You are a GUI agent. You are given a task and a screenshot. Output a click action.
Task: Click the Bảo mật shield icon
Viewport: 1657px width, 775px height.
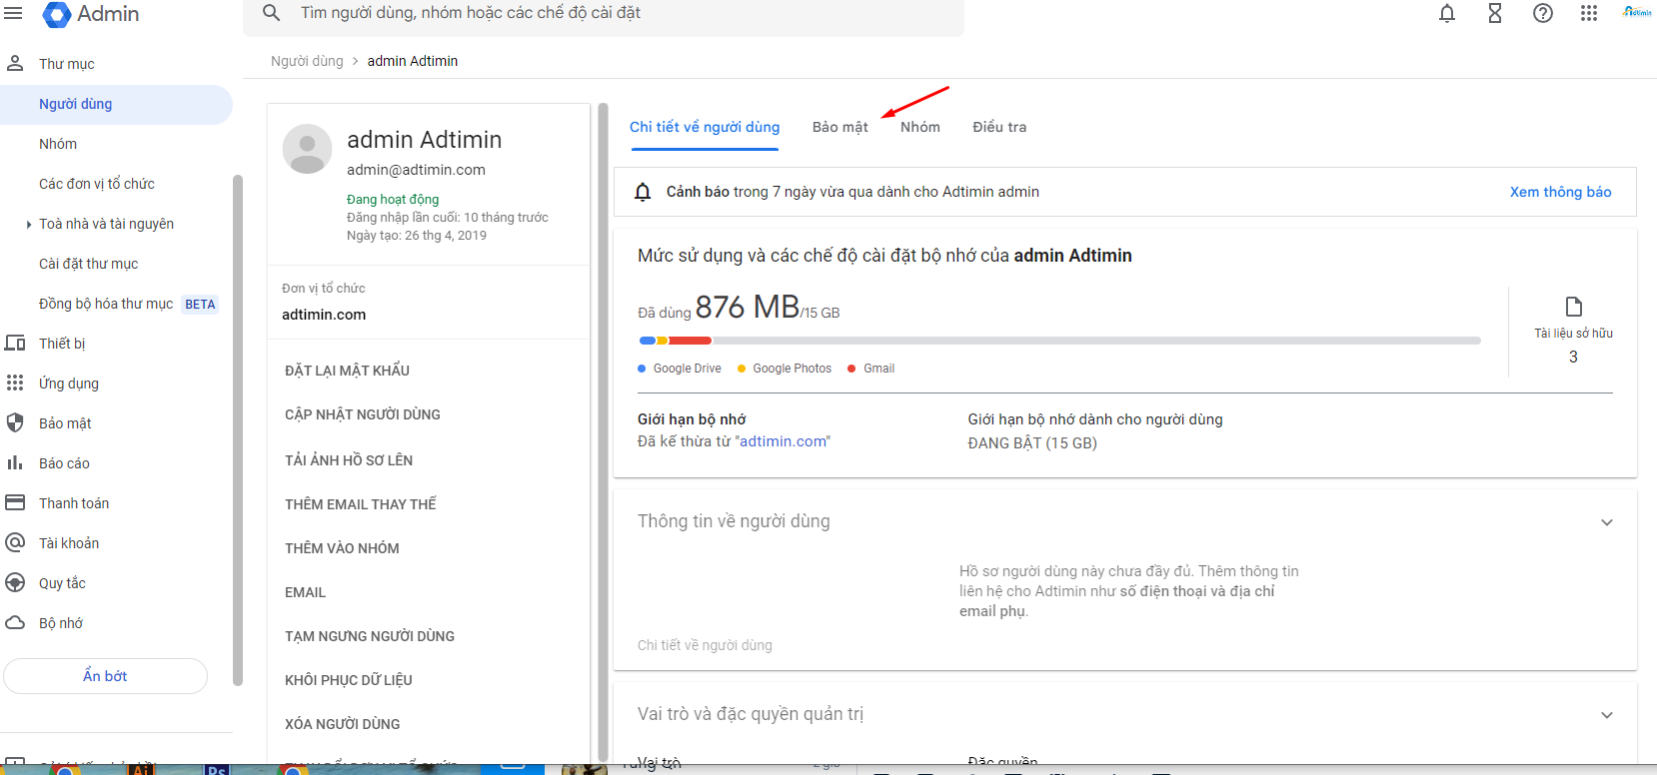coord(15,423)
